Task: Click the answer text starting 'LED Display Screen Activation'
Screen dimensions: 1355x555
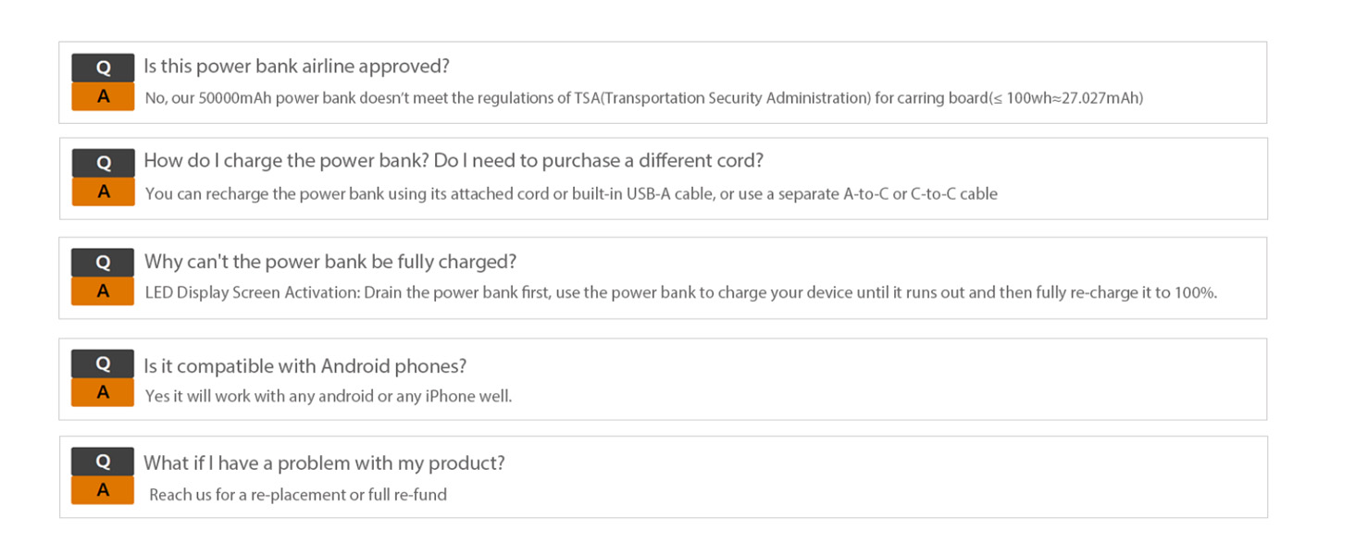Action: point(681,292)
